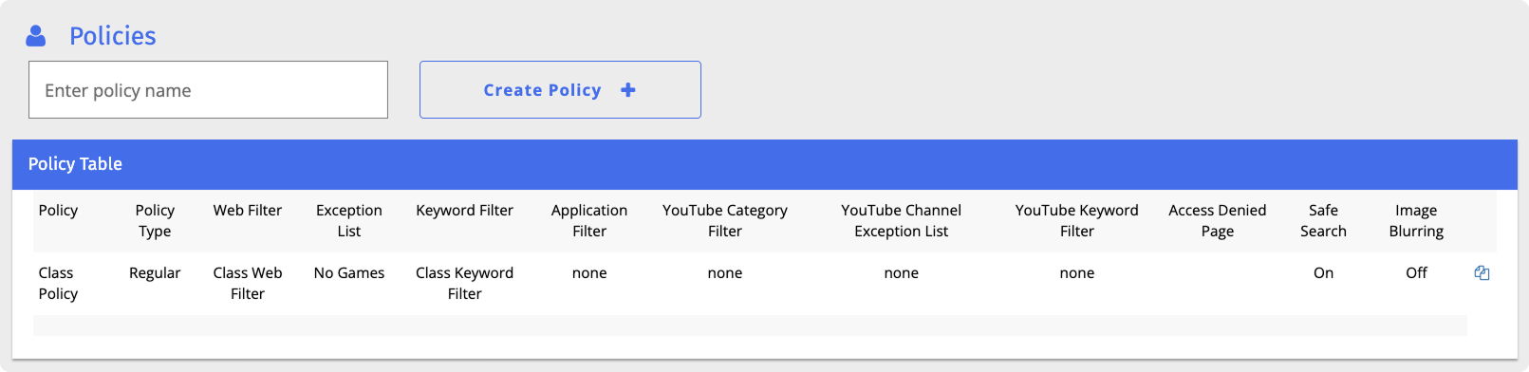Click the Application Filter column header
Screen dimensions: 1529x372
click(x=589, y=221)
